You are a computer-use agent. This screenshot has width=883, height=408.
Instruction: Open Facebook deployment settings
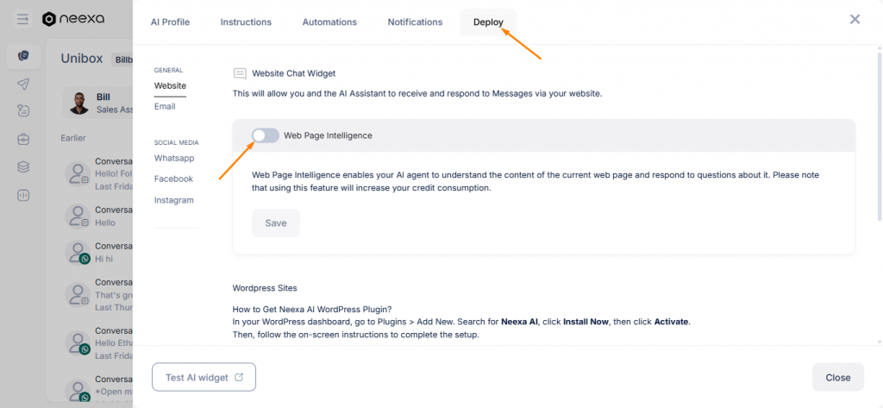point(173,179)
